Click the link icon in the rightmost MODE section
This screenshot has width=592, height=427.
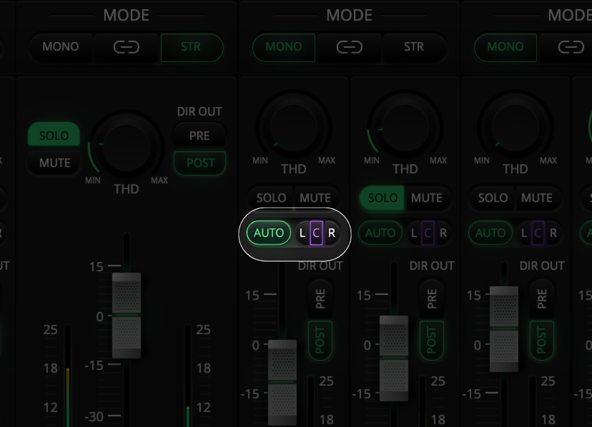click(571, 47)
